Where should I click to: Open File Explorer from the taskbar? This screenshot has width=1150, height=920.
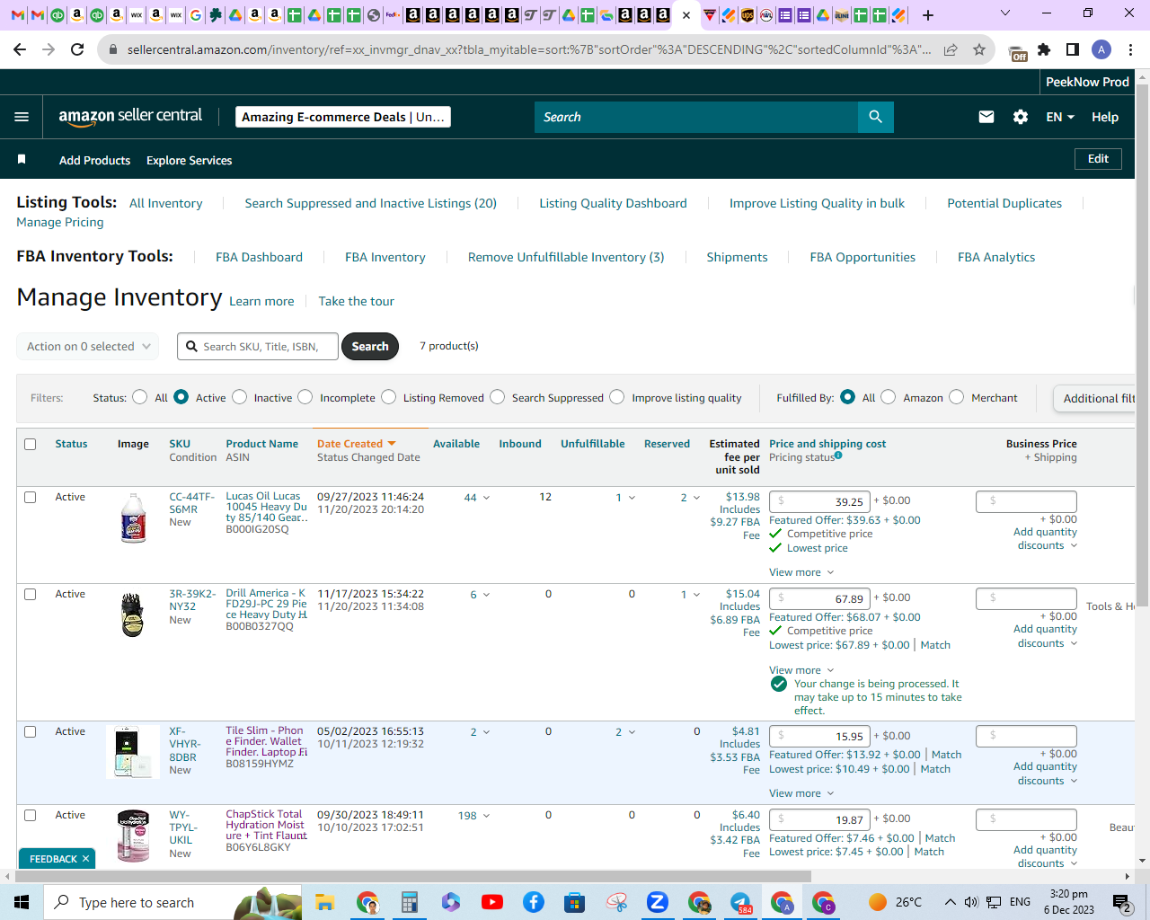pyautogui.click(x=324, y=902)
